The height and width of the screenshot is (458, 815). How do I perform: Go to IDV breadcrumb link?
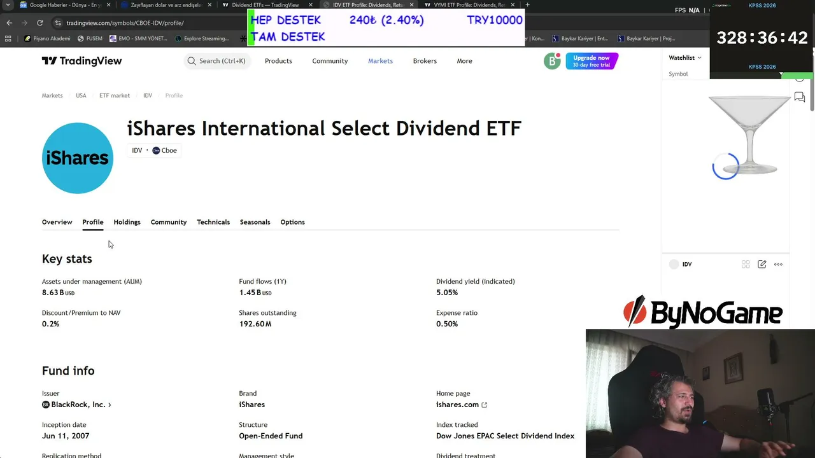click(x=148, y=95)
